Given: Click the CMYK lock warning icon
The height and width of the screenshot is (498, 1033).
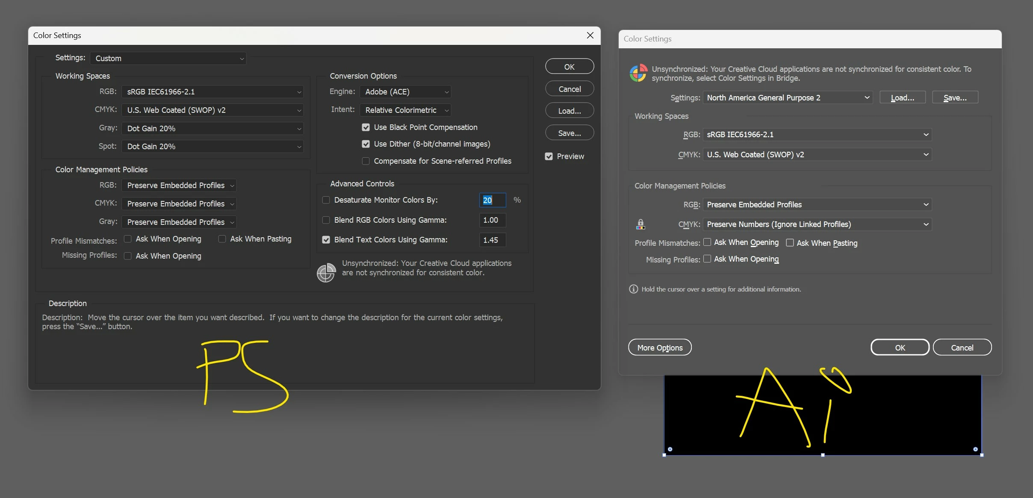Looking at the screenshot, I should point(640,224).
